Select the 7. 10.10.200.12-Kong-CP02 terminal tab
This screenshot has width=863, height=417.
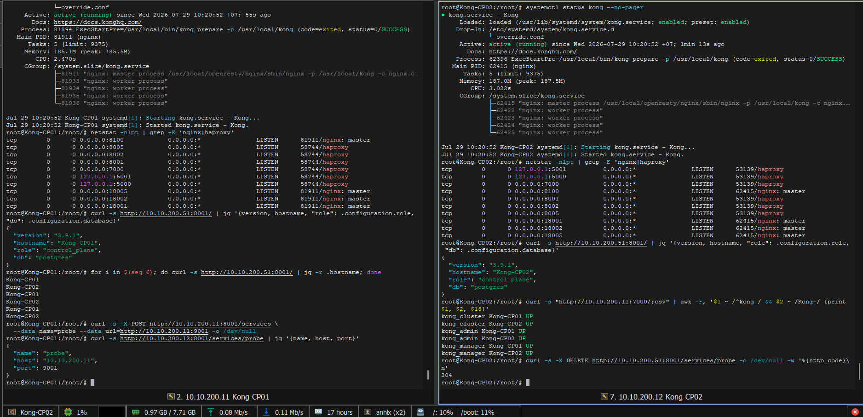click(651, 397)
